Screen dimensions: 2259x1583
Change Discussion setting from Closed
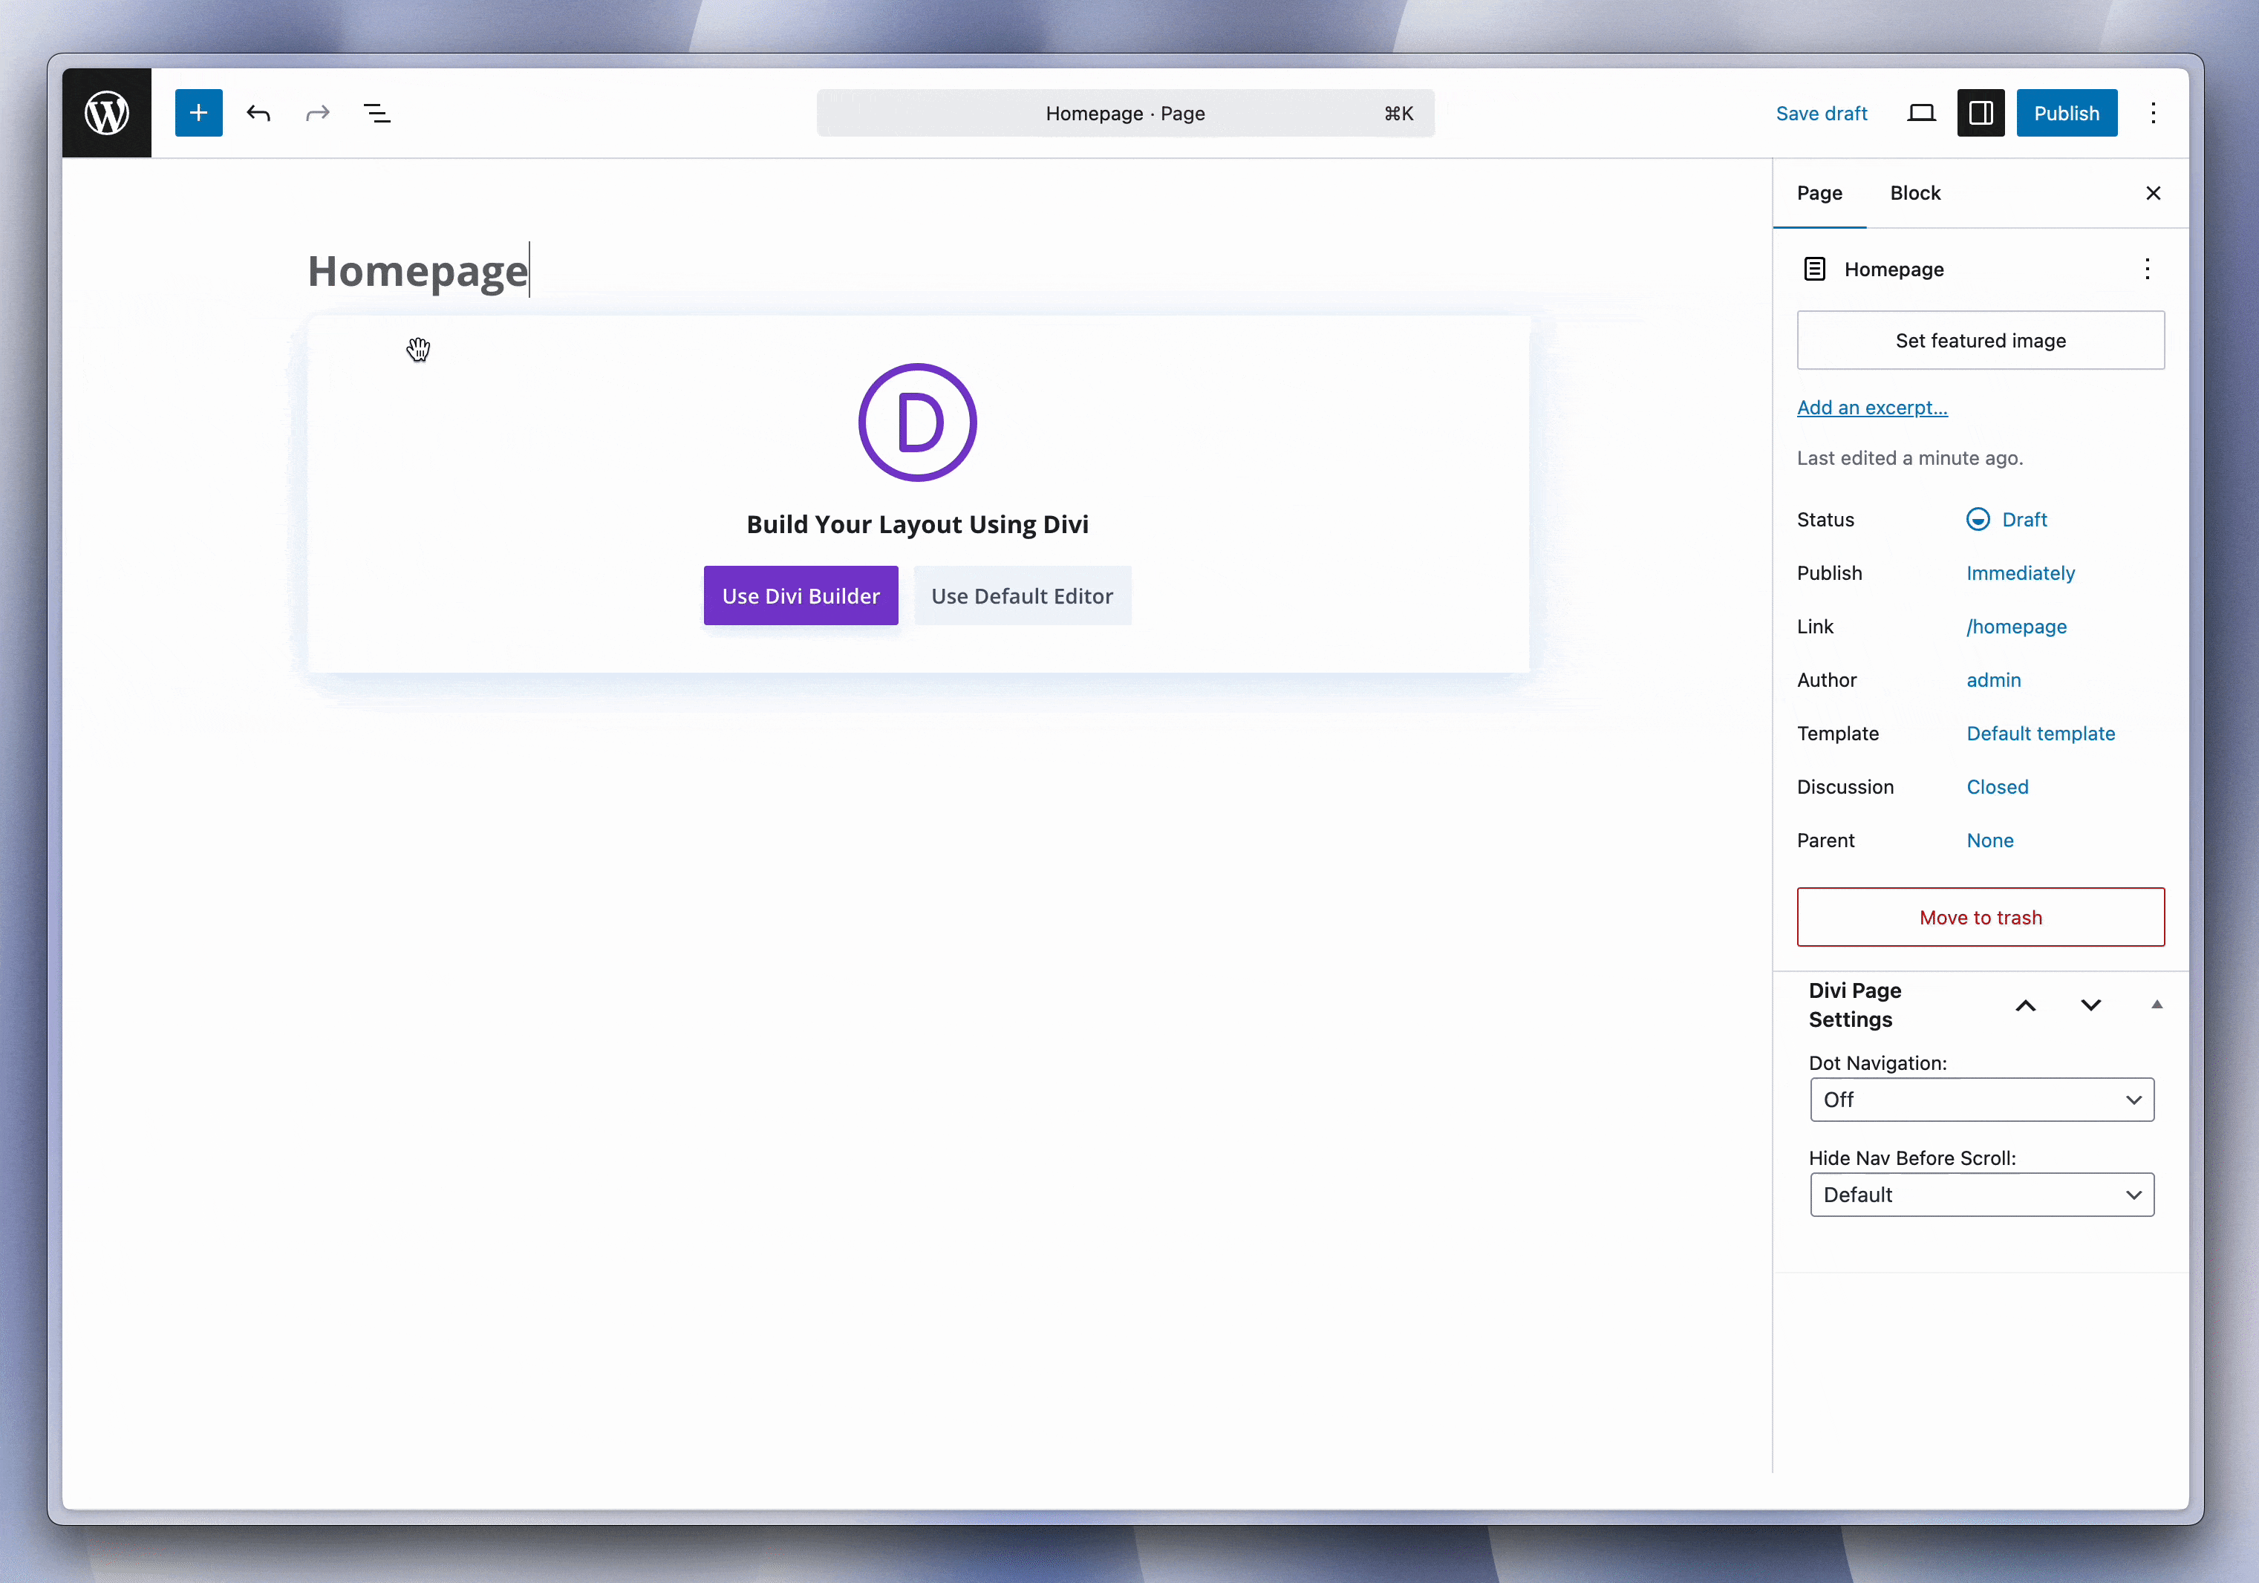point(1998,787)
